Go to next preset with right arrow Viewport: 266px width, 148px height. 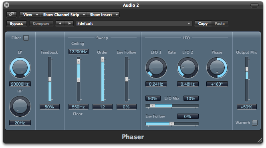(x=69, y=23)
